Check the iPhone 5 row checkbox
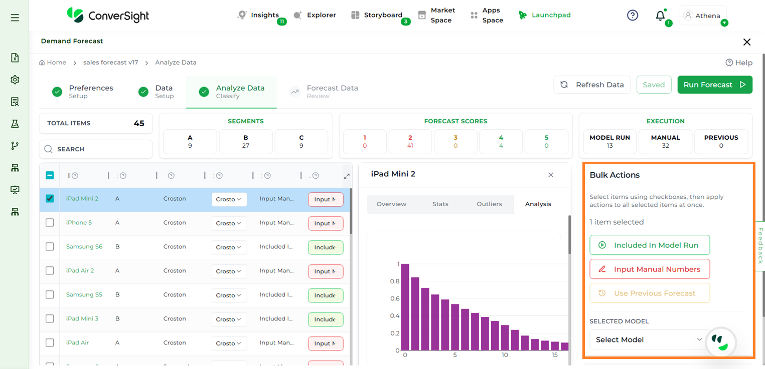 [x=50, y=223]
